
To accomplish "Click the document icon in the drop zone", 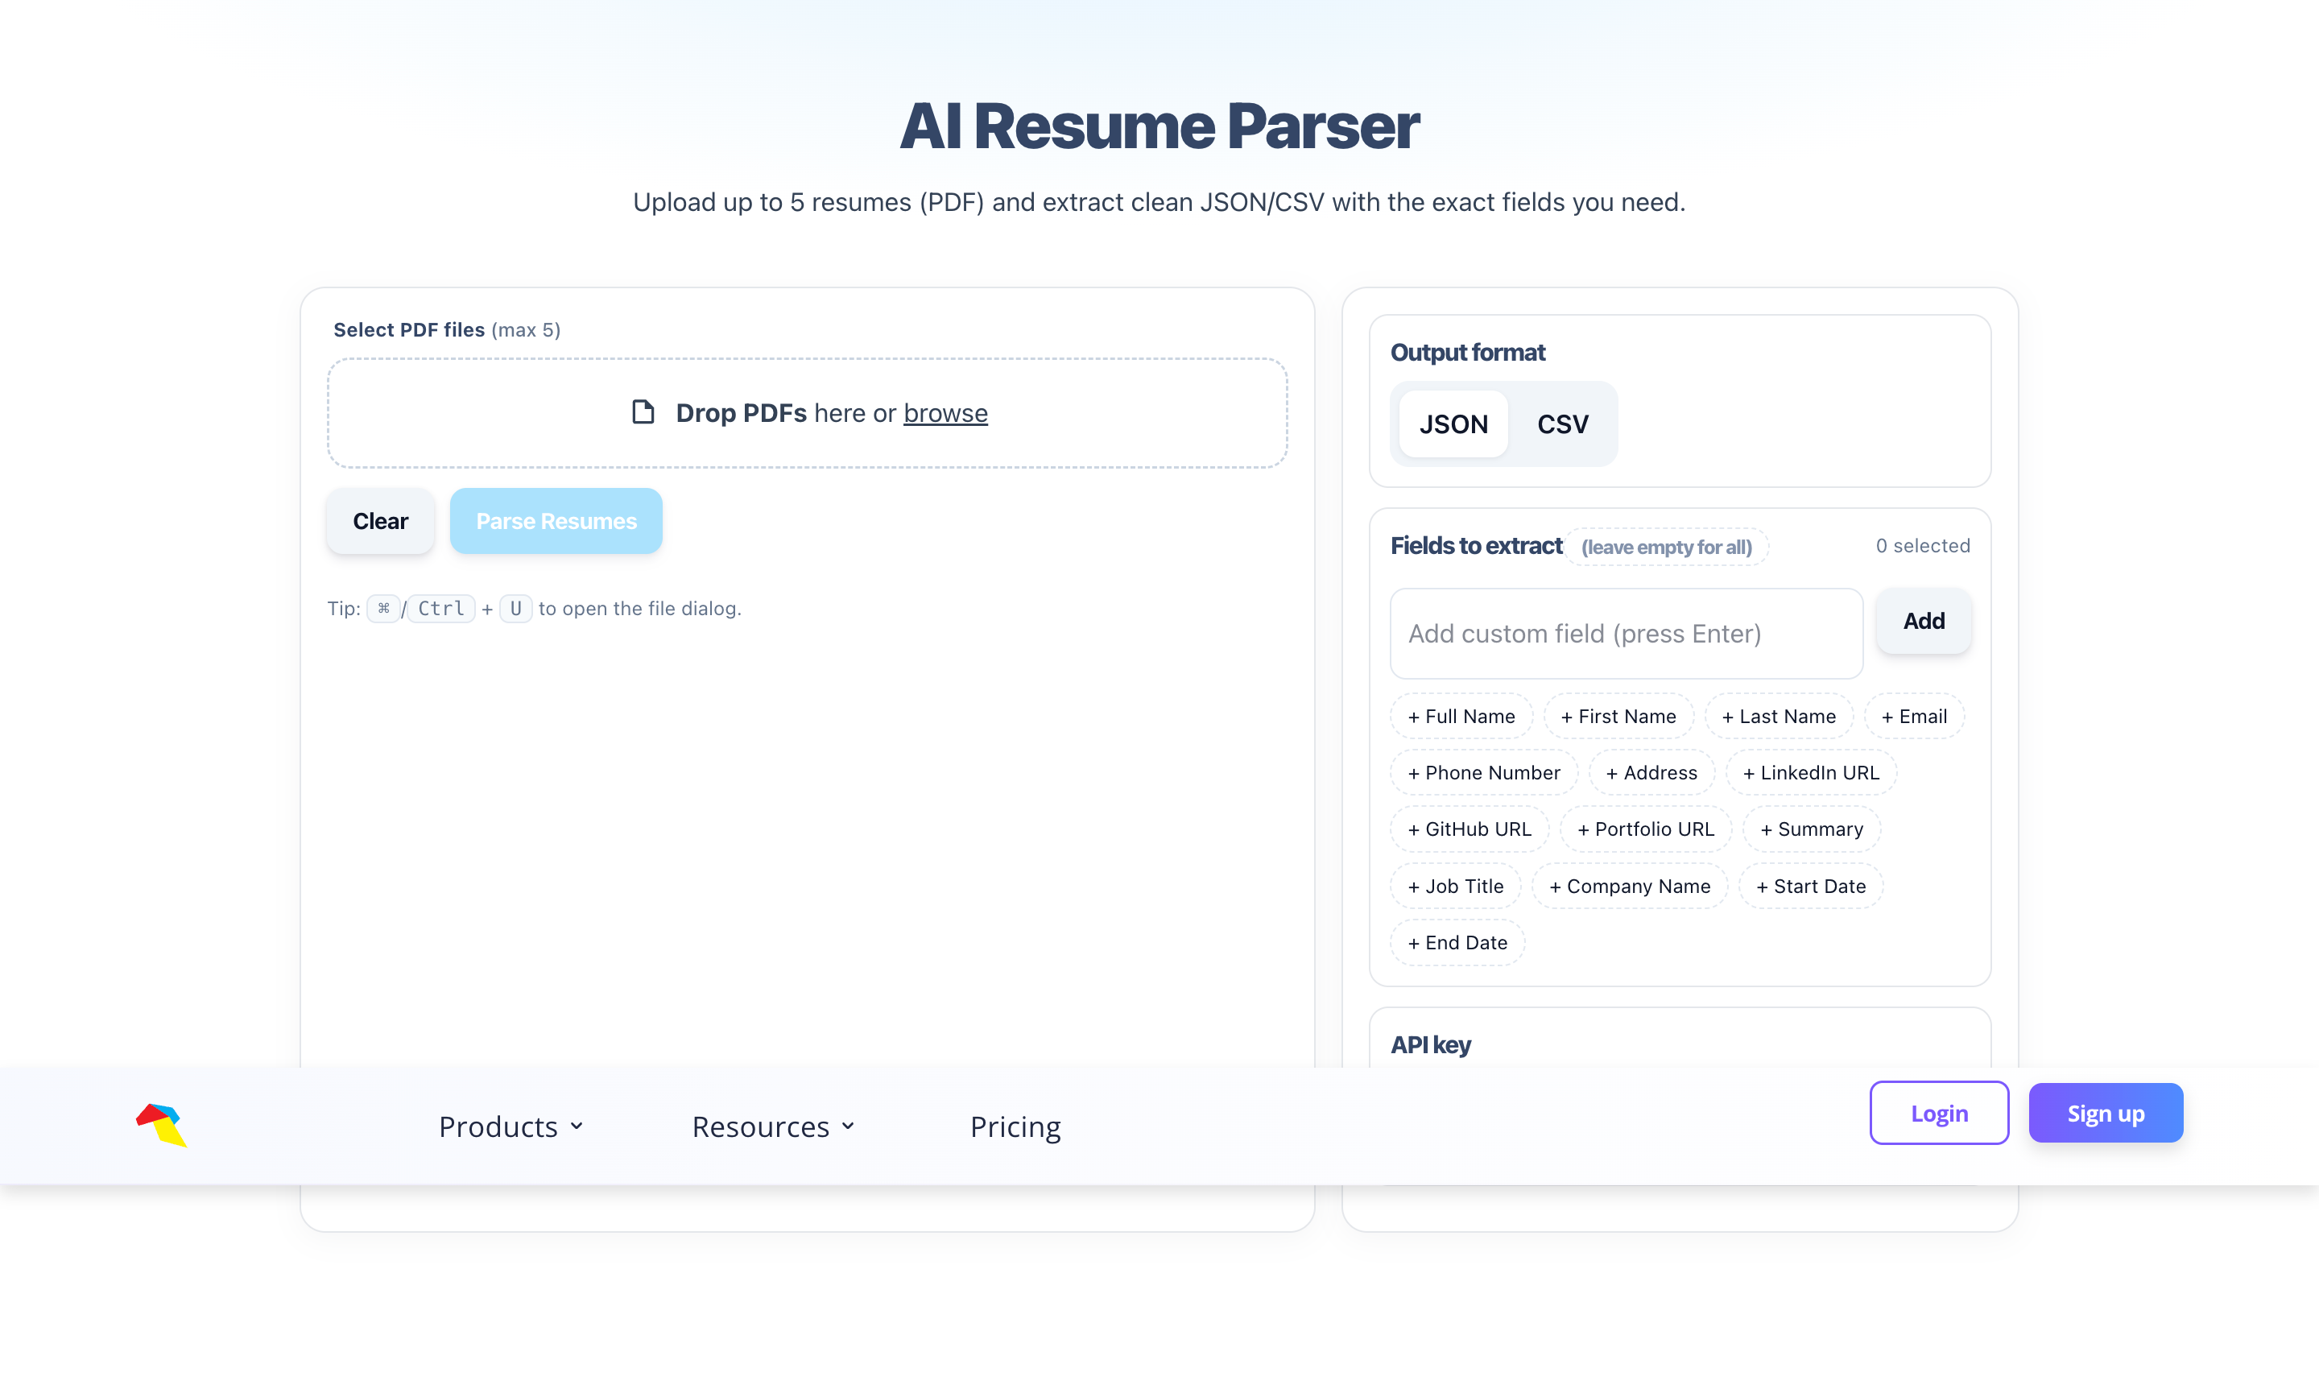I will point(642,412).
